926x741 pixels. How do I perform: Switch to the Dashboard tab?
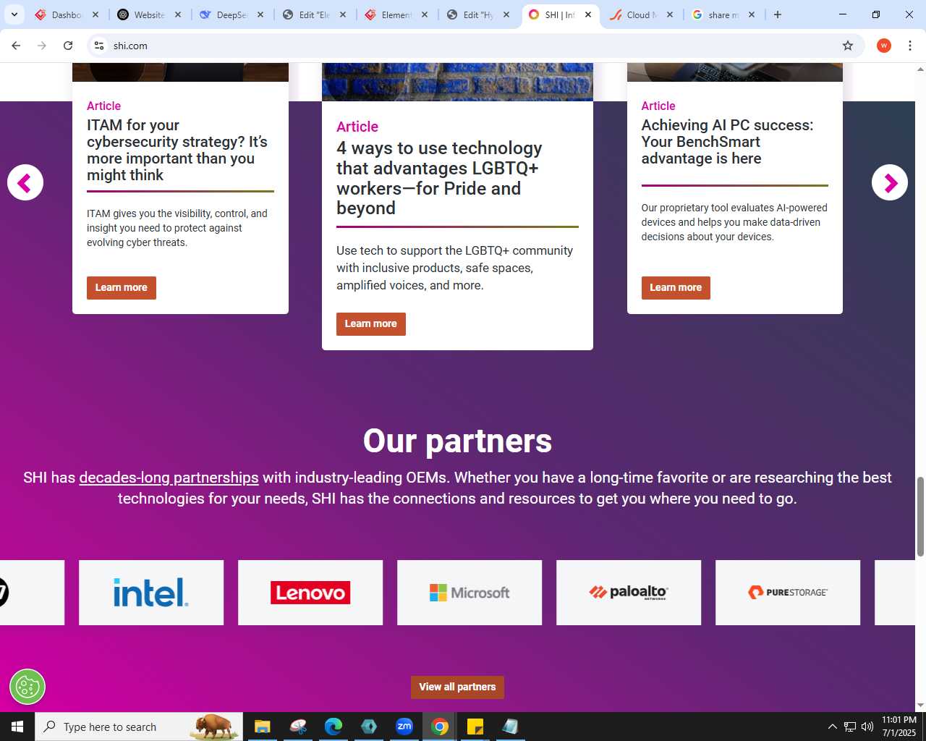(x=67, y=14)
